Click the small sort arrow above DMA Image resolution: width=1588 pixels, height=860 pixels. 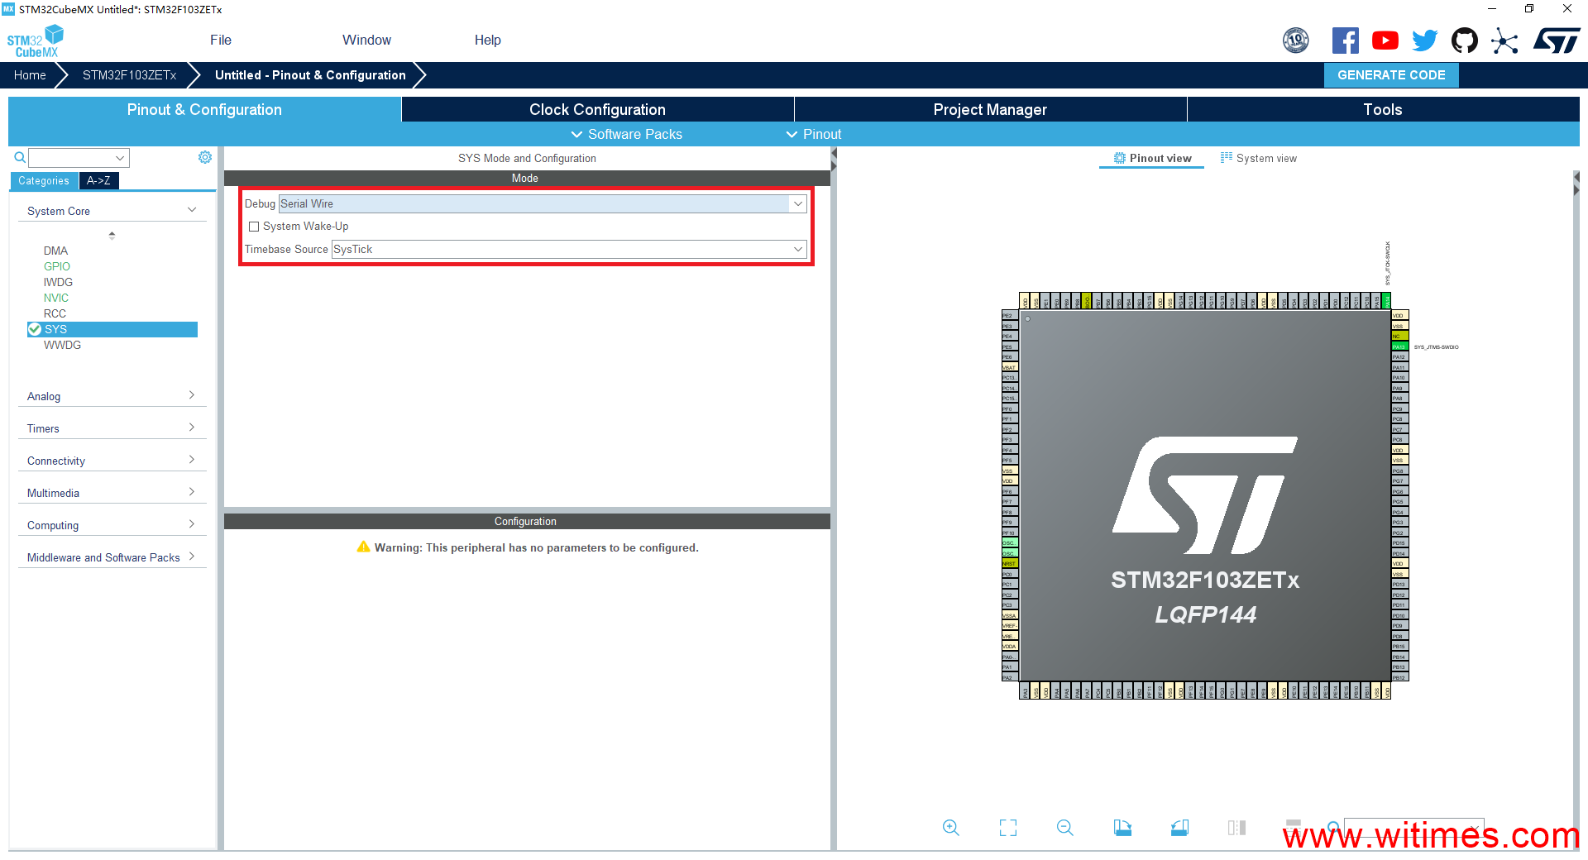112,235
